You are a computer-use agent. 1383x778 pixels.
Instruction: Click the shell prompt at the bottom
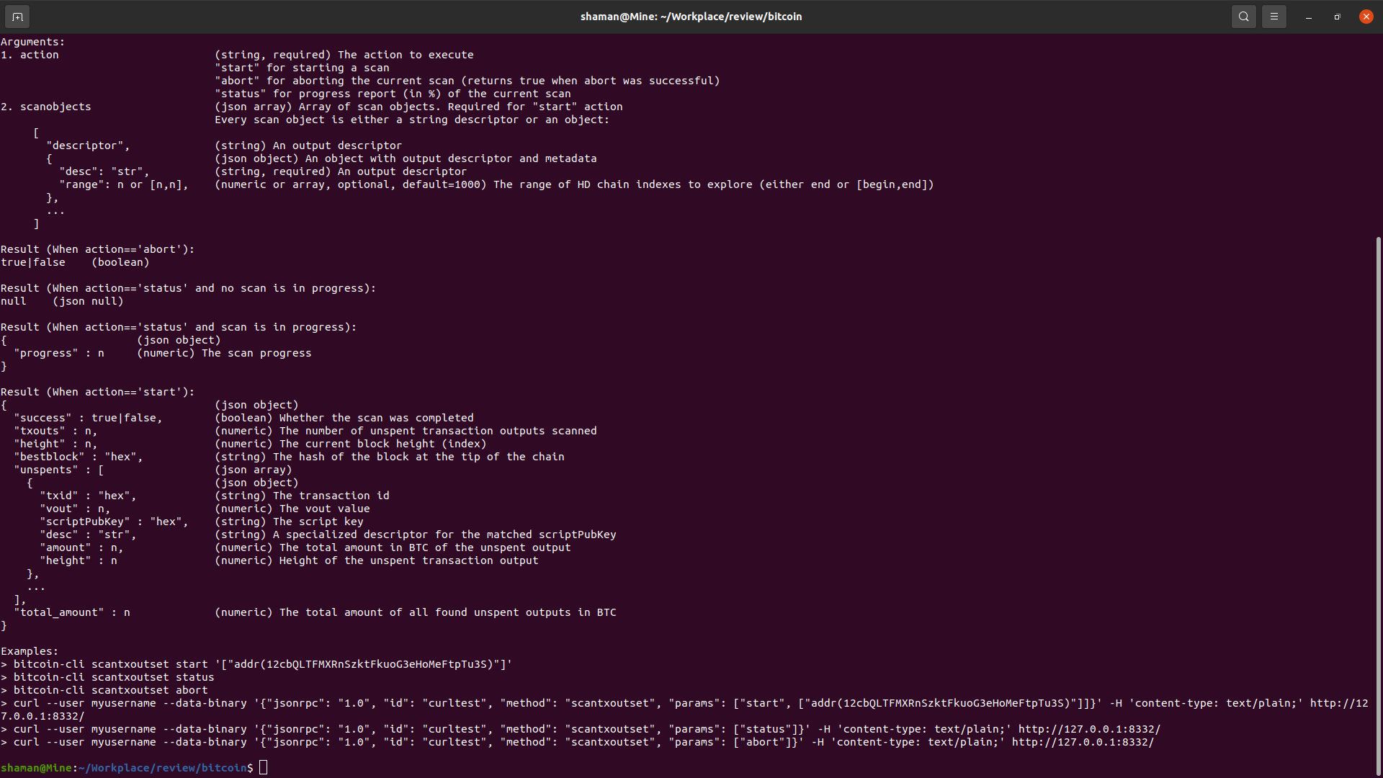click(126, 767)
